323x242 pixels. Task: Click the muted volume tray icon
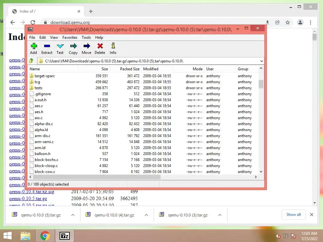click(278, 236)
